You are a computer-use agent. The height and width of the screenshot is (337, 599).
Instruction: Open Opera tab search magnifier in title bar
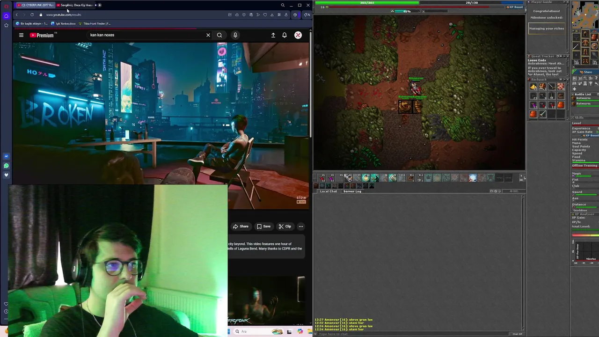point(283,5)
